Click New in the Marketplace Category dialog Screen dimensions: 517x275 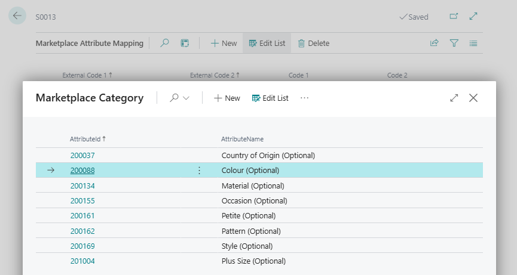(x=227, y=98)
